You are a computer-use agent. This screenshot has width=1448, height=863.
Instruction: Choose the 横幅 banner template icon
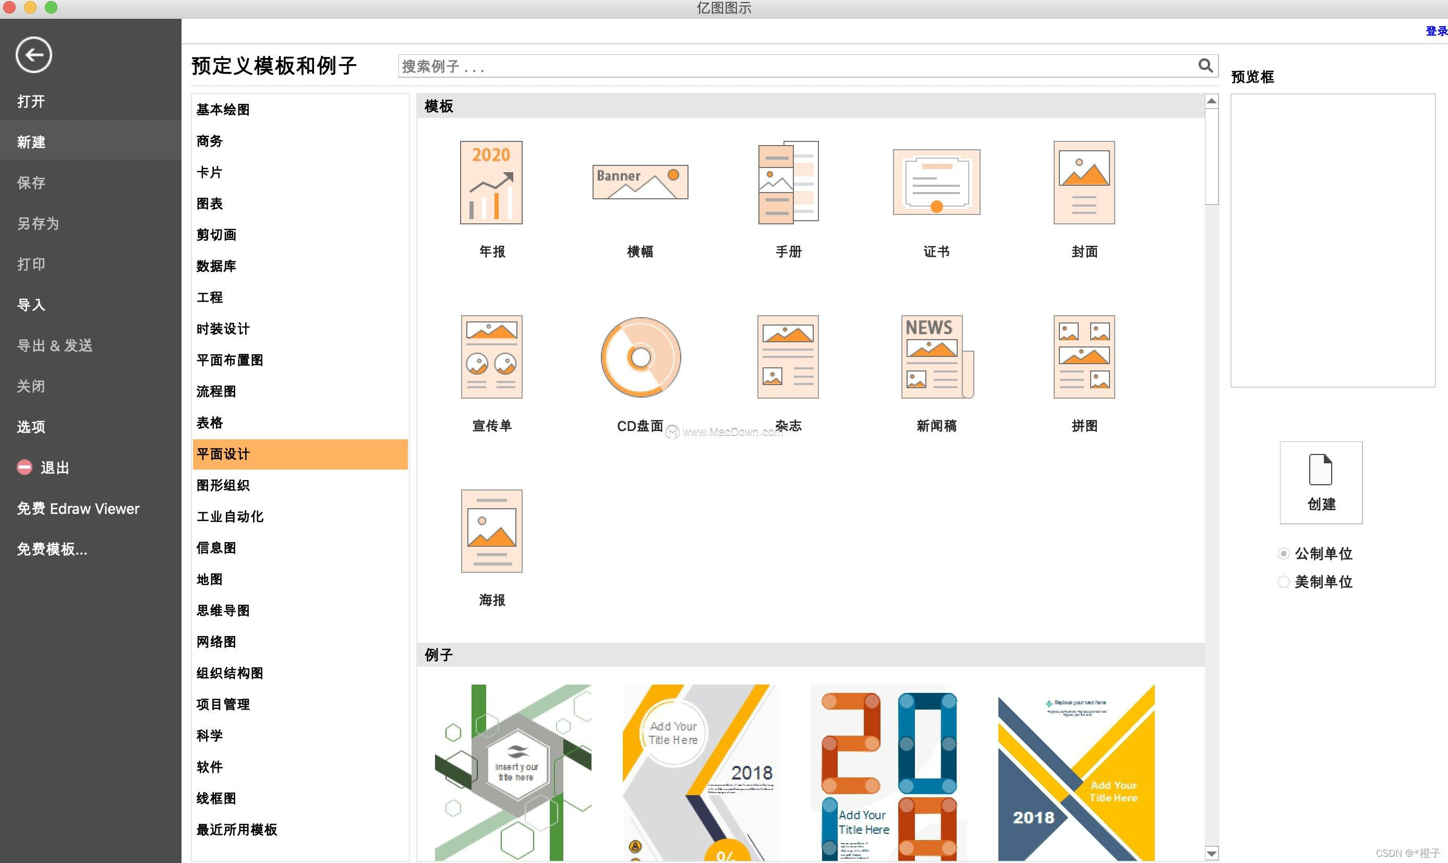click(640, 182)
